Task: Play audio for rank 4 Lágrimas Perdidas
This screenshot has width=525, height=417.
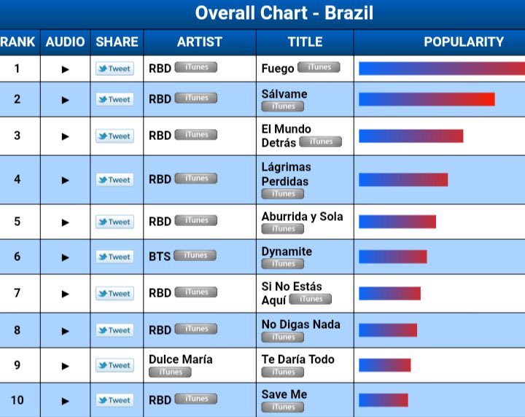Action: point(66,180)
